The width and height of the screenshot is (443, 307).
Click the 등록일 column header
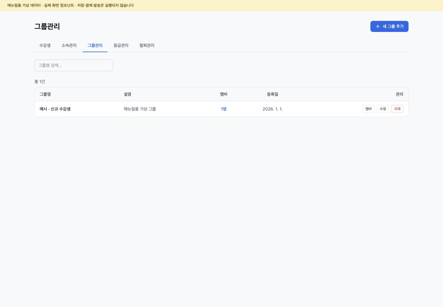pos(273,94)
